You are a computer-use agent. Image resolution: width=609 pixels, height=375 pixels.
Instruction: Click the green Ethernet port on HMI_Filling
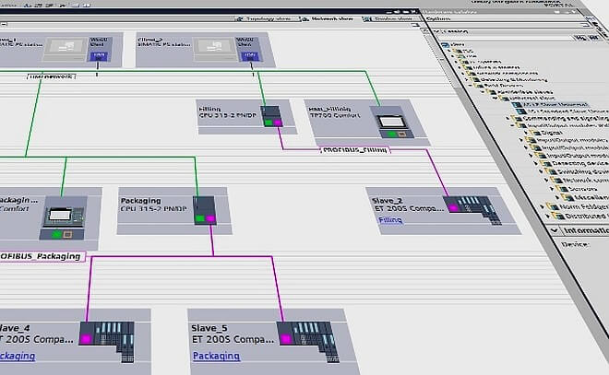(392, 135)
